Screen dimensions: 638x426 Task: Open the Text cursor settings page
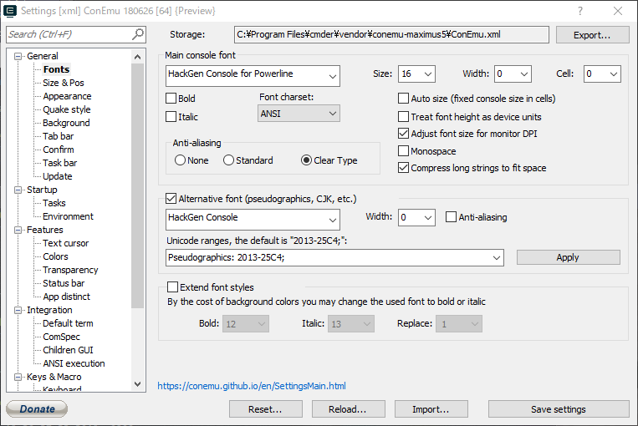click(x=65, y=243)
